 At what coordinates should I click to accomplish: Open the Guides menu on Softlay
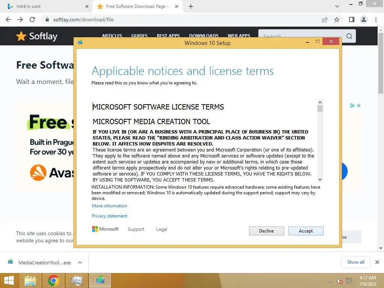tap(139, 36)
